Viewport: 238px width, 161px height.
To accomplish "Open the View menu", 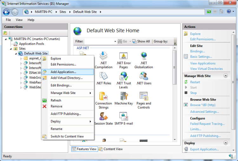I will [x=19, y=20].
